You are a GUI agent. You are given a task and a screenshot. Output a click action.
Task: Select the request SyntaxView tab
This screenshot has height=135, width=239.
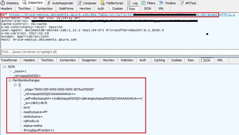[x=45, y=9]
